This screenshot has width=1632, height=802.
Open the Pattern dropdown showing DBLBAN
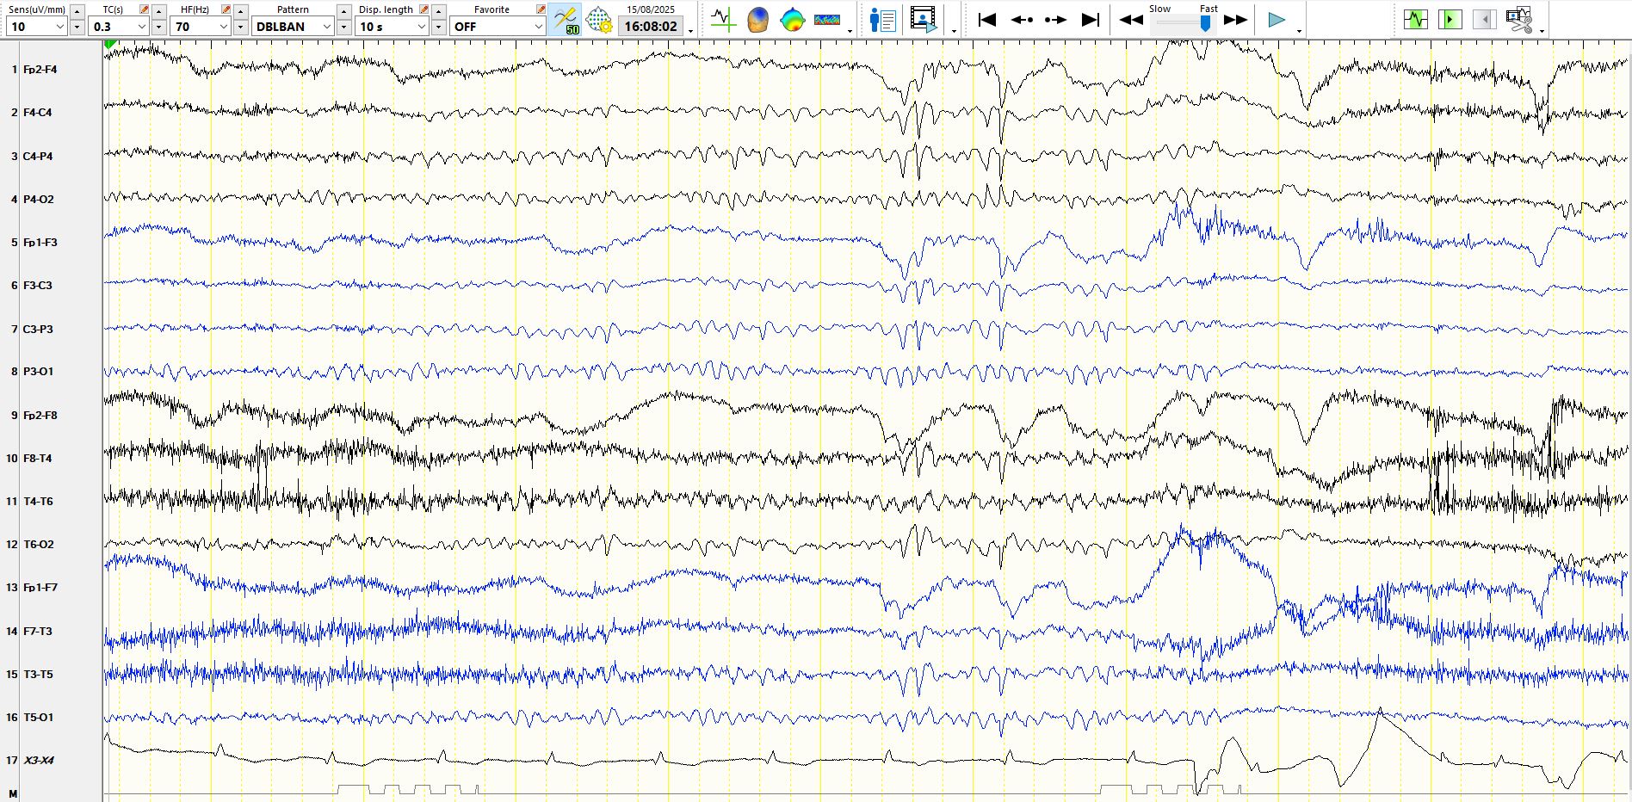tap(293, 27)
